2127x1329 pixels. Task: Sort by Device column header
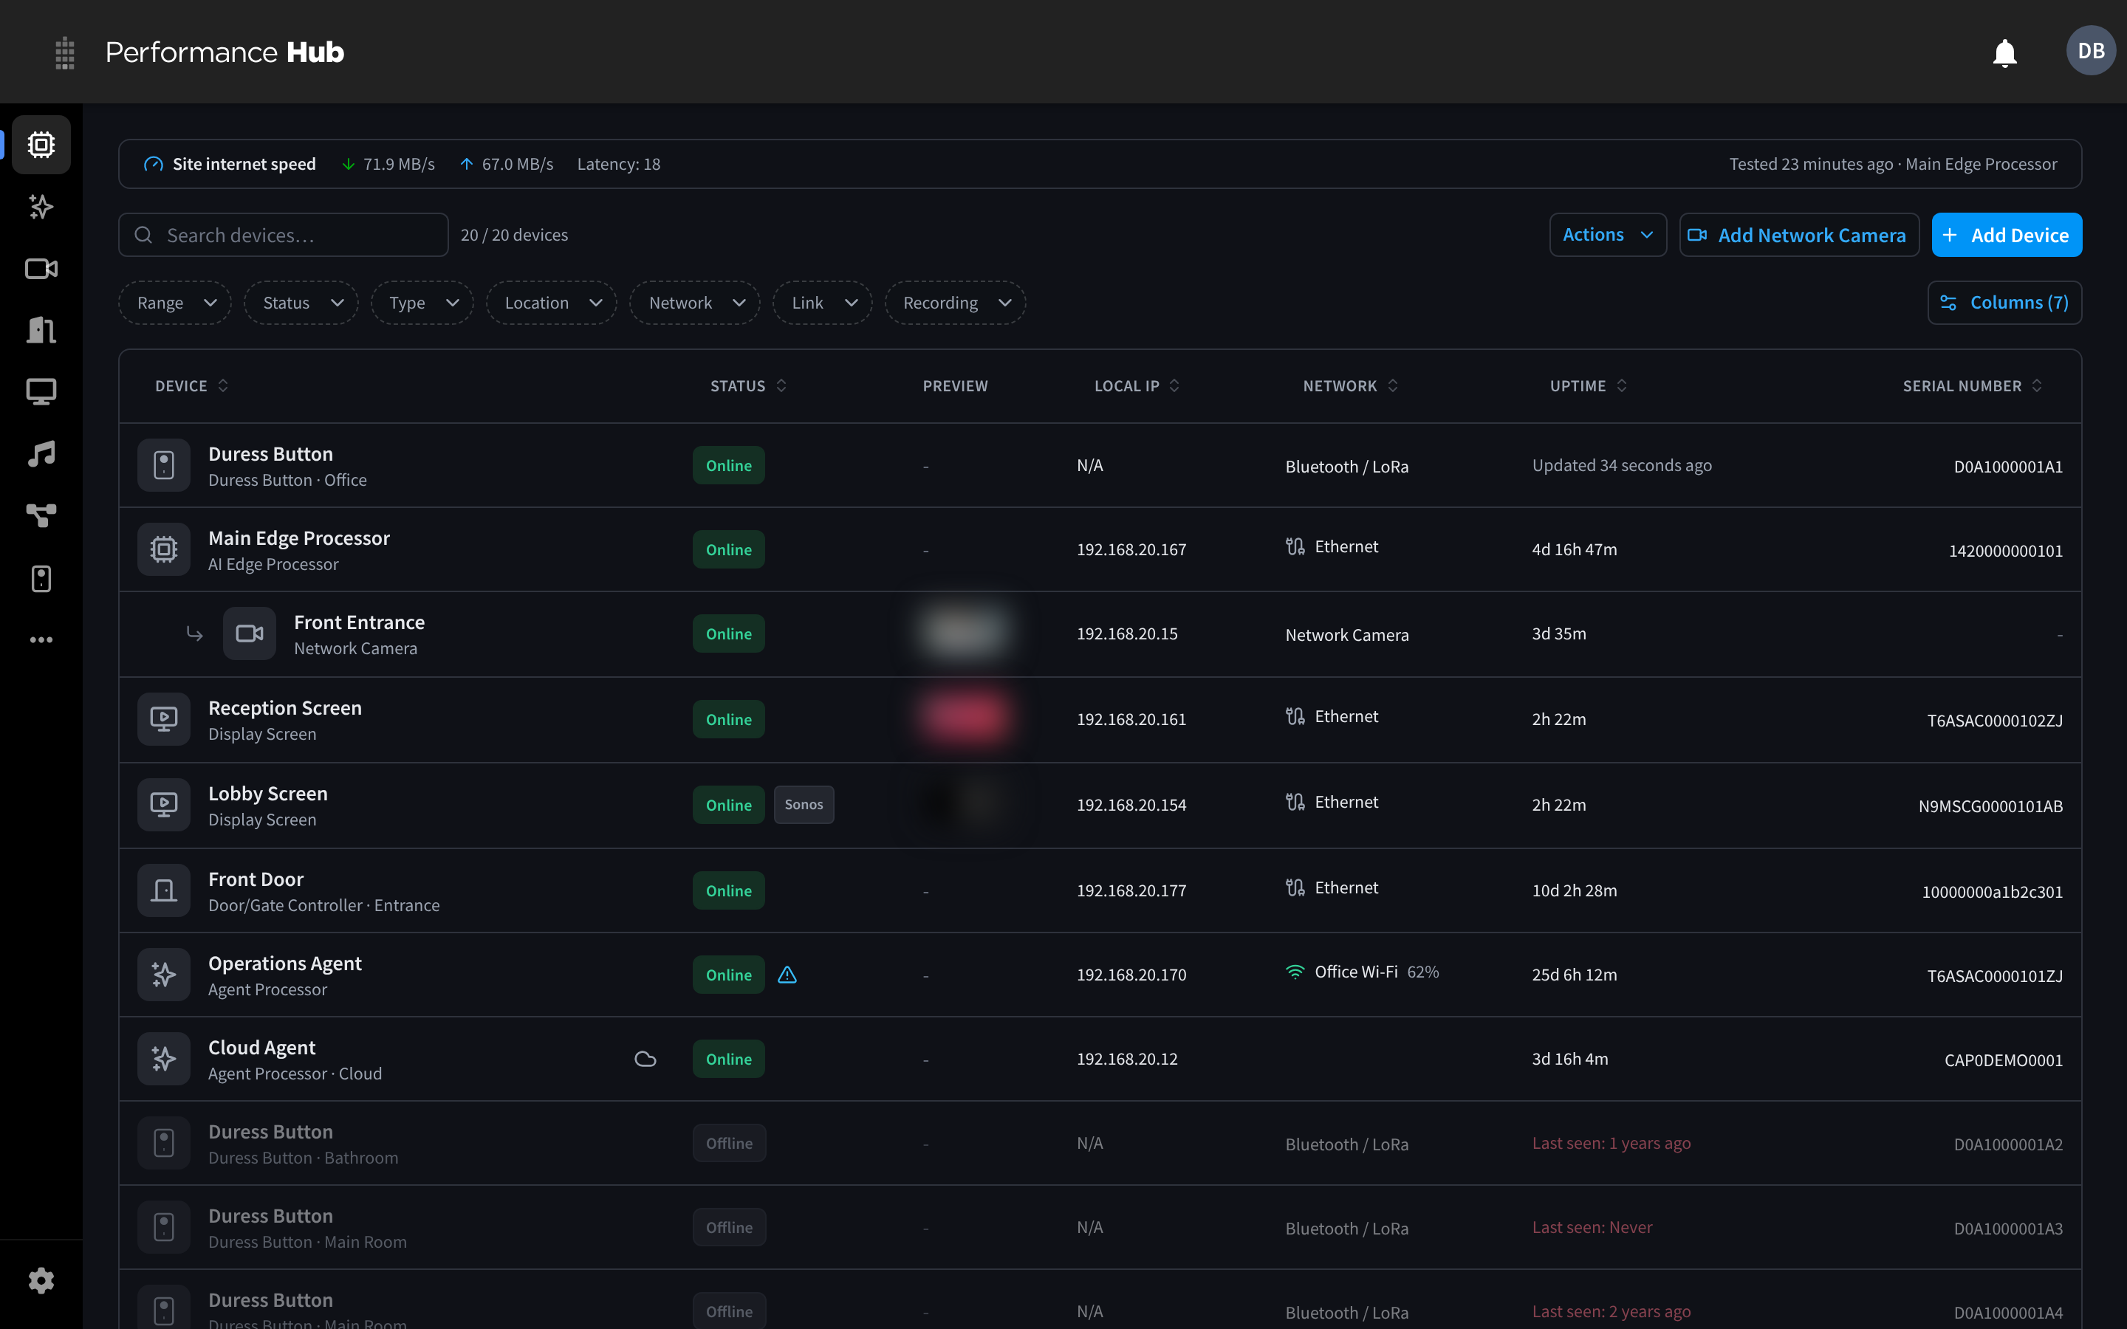[x=191, y=386]
